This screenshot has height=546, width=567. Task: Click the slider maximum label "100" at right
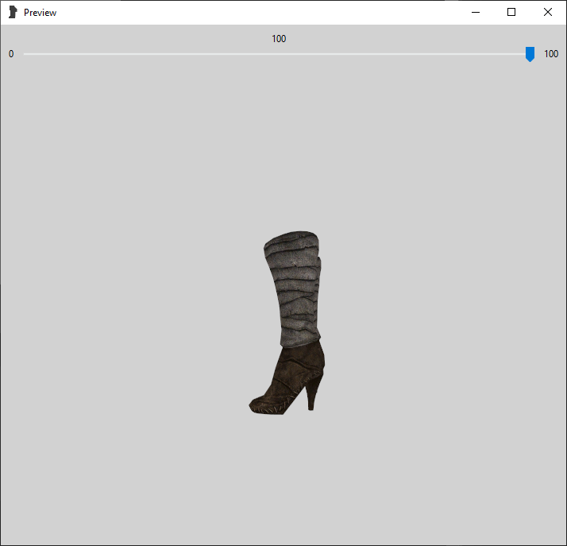(x=551, y=54)
